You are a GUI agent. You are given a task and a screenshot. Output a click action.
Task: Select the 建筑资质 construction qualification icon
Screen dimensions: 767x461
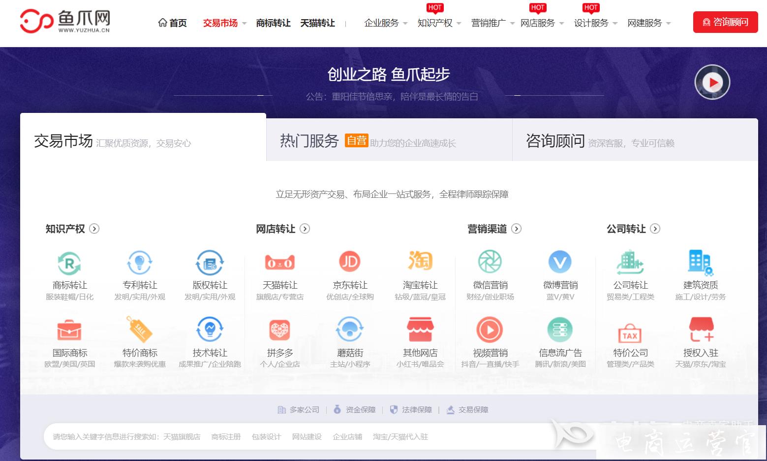(701, 263)
